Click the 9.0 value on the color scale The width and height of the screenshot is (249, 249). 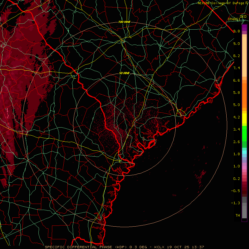237,43
